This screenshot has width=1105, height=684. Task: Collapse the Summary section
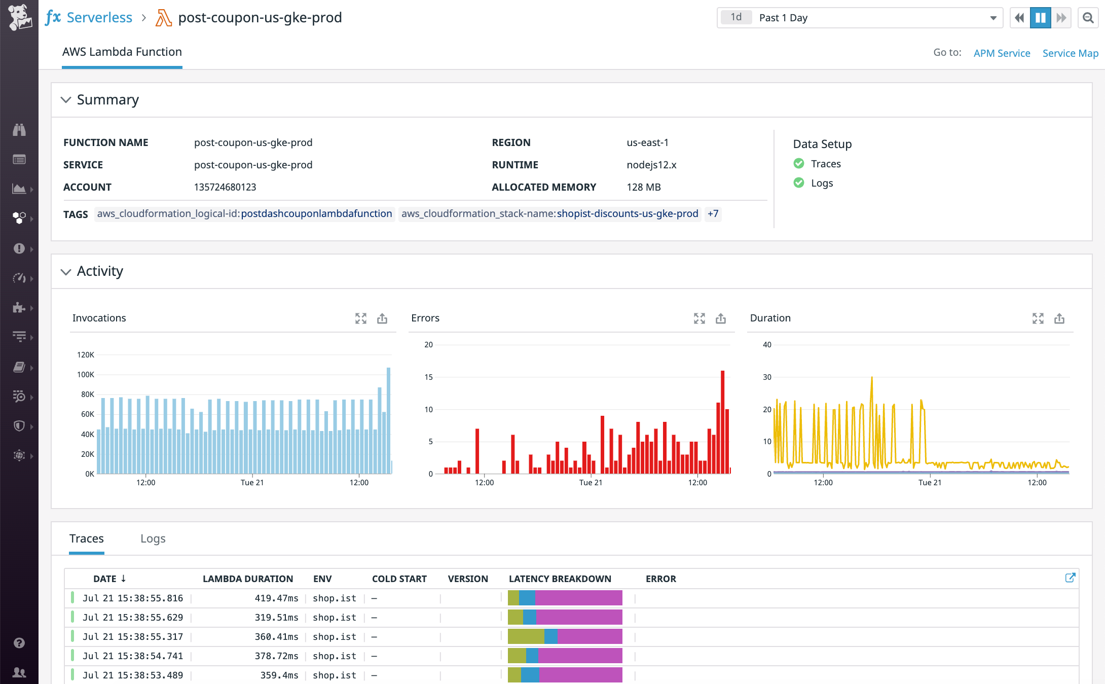(x=66, y=100)
